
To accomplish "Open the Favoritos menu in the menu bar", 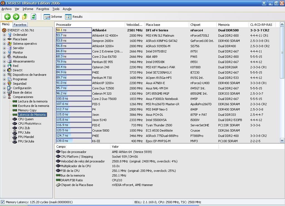I will click(x=43, y=9).
